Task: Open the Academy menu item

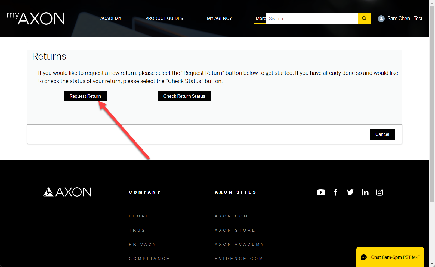Action: 111,18
